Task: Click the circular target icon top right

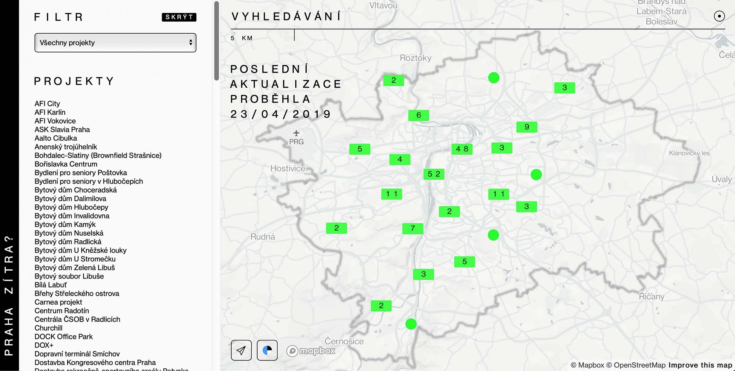Action: coord(719,16)
